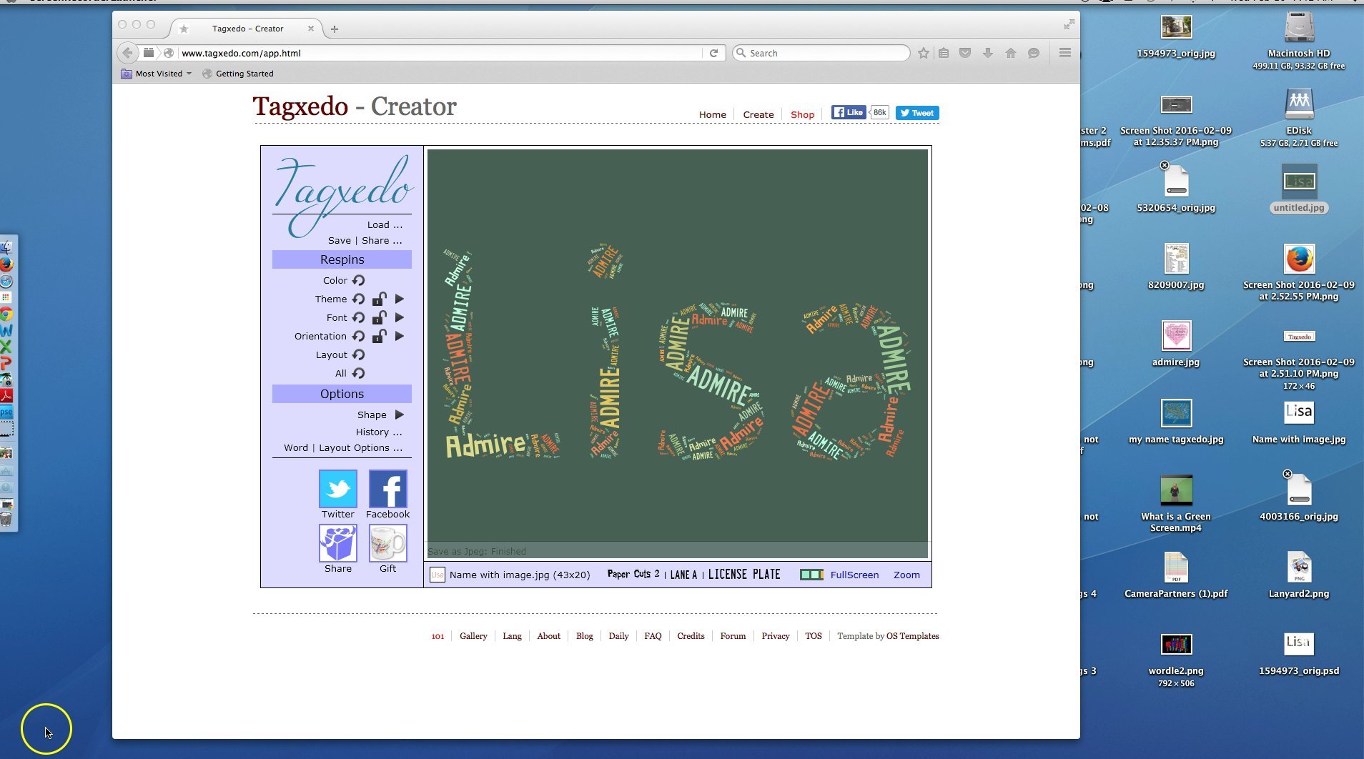Open Facebook sharing for the design
The image size is (1364, 759).
pyautogui.click(x=387, y=490)
